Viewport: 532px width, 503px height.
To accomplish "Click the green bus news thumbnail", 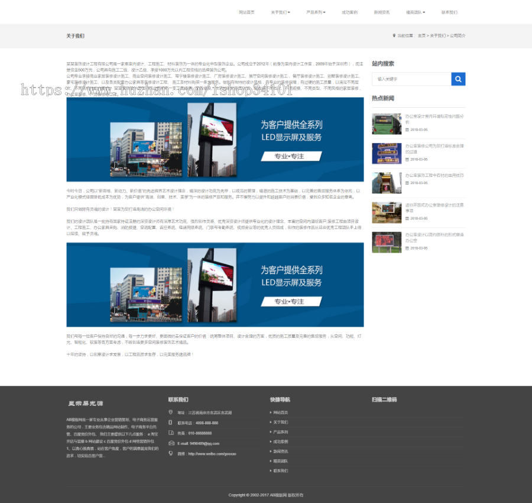I will tap(387, 124).
